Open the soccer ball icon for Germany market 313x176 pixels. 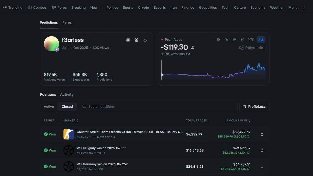[x=69, y=167]
